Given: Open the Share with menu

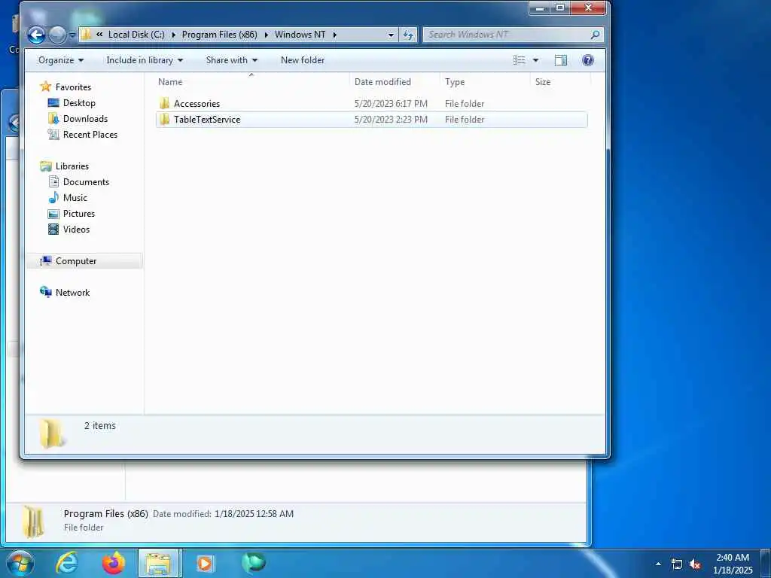Looking at the screenshot, I should (232, 60).
